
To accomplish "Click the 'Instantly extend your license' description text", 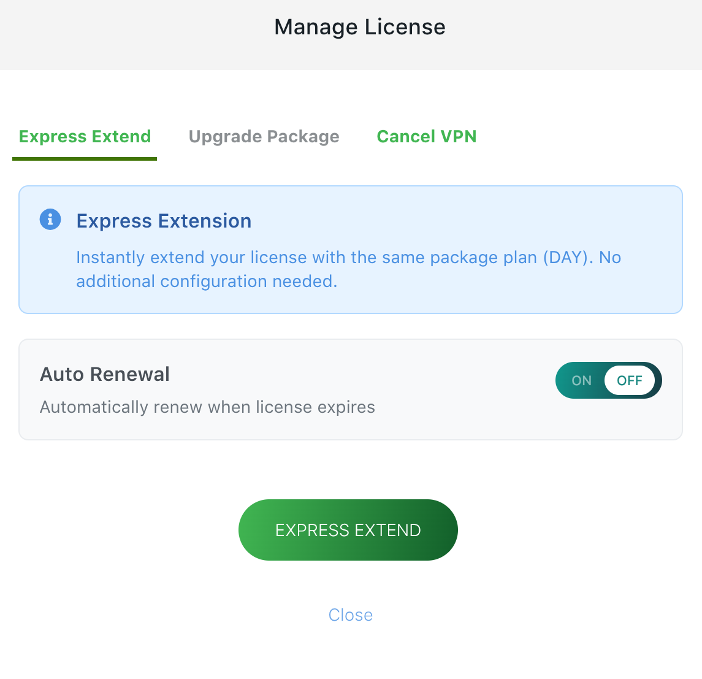I will click(x=348, y=269).
